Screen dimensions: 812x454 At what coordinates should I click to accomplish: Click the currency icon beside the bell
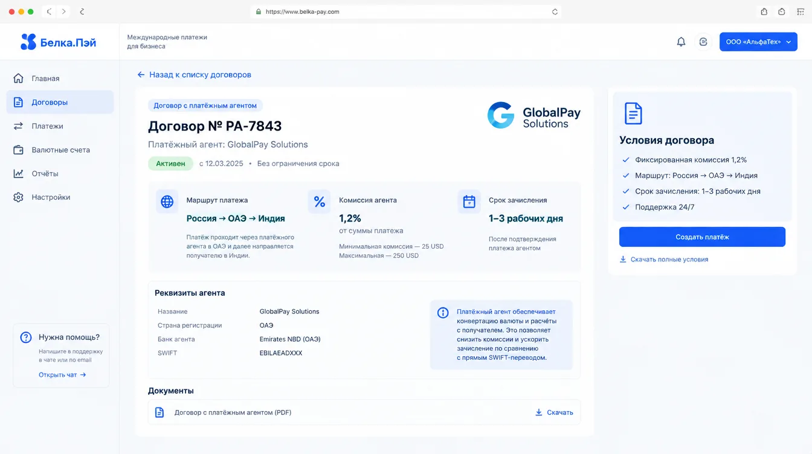coord(703,42)
